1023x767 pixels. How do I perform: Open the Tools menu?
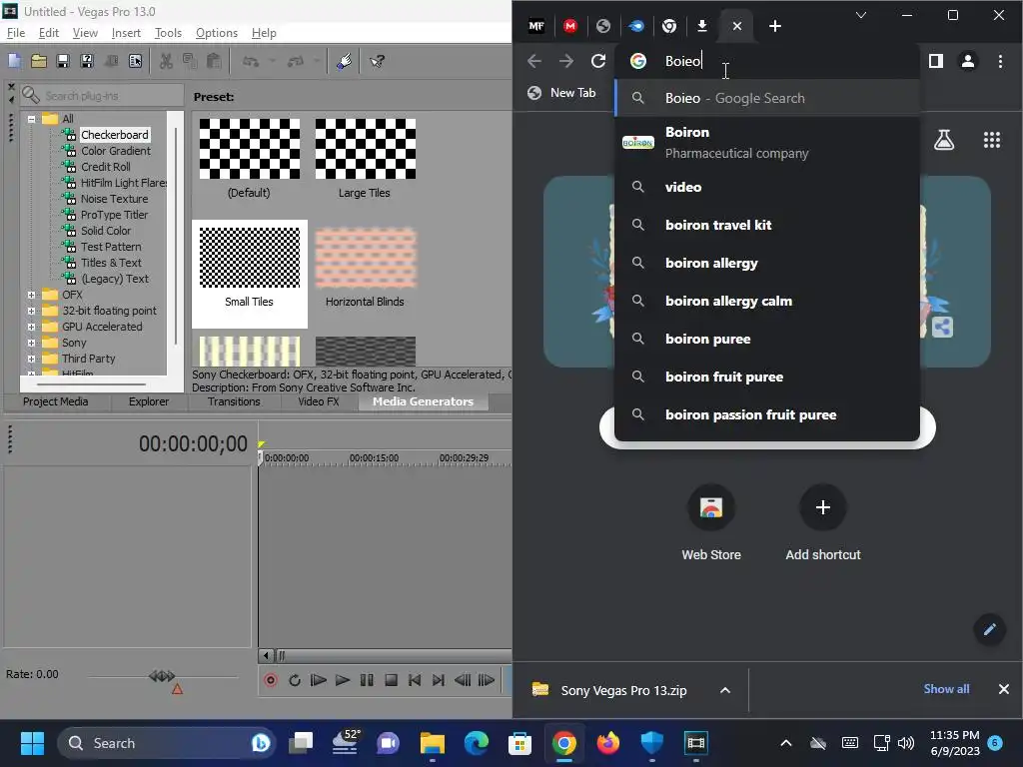tap(168, 33)
